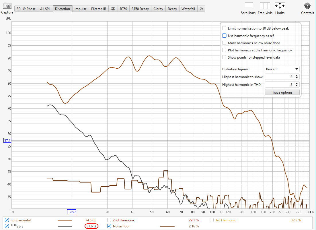Select the Distortion tab

[x=63, y=9]
